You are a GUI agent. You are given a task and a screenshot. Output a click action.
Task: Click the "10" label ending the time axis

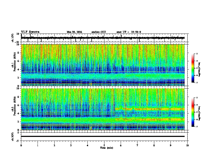pos(187,145)
